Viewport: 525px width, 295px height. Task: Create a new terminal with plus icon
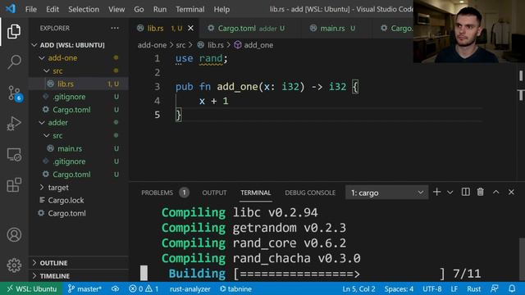(x=436, y=192)
